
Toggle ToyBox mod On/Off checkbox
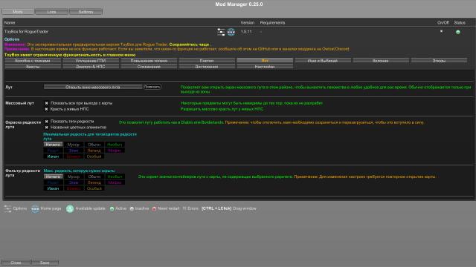[441, 31]
